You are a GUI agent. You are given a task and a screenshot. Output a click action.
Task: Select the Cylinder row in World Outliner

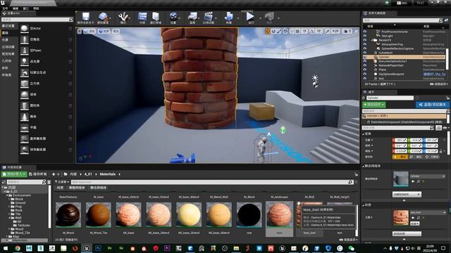[x=404, y=57]
